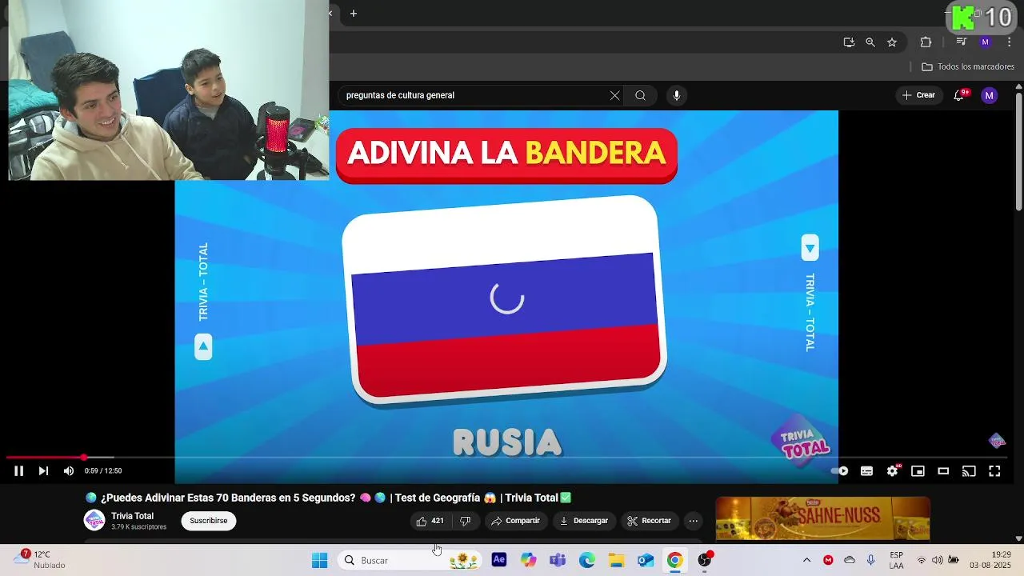The width and height of the screenshot is (1024, 576).
Task: Open Chrome extensions puzzle icon
Action: (x=926, y=42)
